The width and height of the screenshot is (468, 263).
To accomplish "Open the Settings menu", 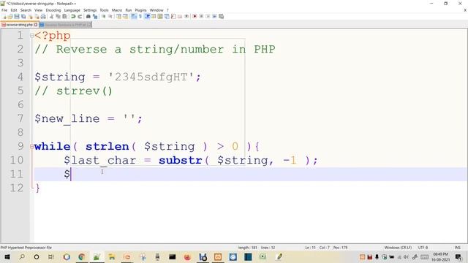I will (x=90, y=10).
